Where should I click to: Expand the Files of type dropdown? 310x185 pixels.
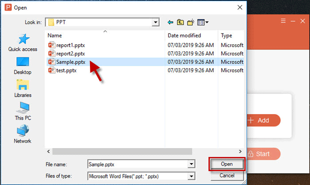coord(191,176)
